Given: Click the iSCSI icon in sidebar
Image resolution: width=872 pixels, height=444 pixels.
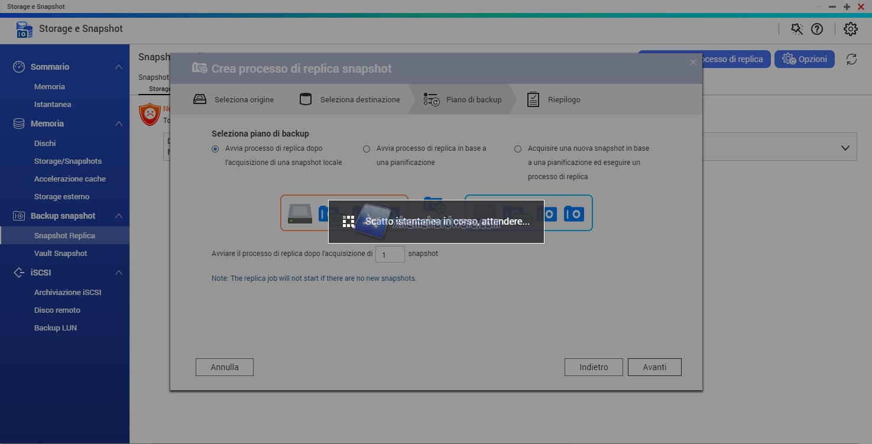Looking at the screenshot, I should coord(19,273).
